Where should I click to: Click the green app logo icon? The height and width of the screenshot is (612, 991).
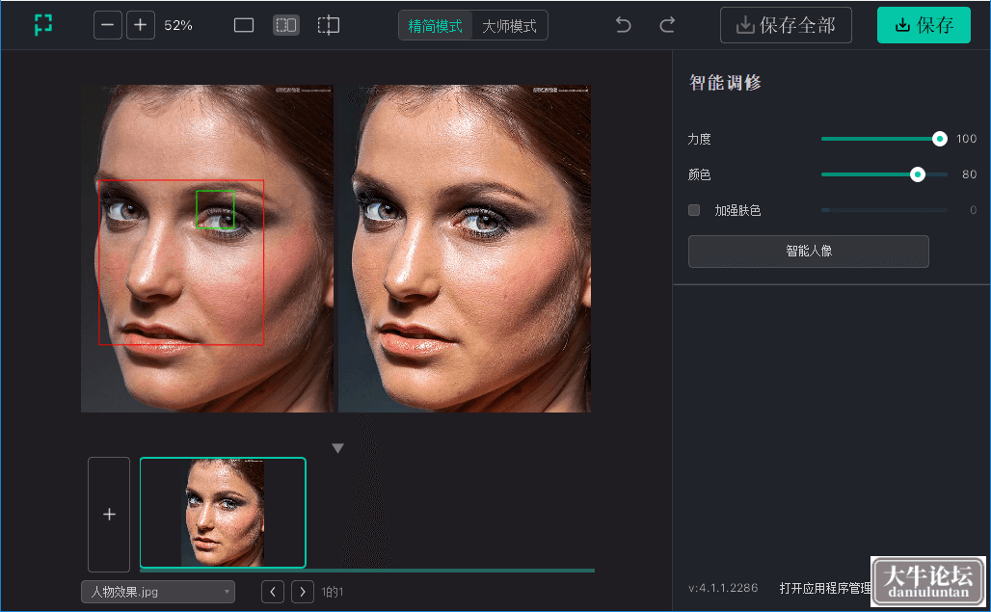point(43,25)
